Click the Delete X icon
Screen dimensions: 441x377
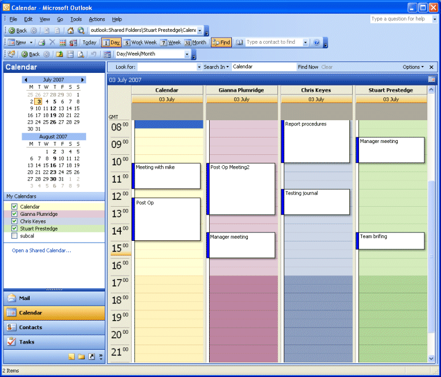(52, 42)
